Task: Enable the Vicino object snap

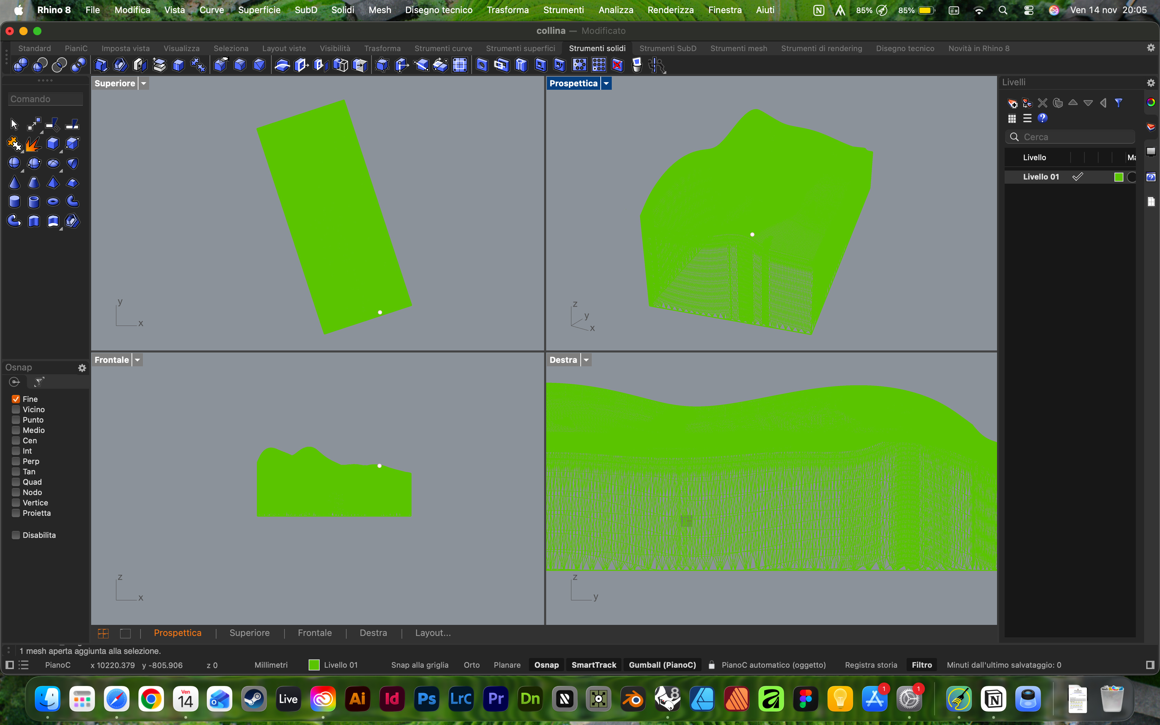Action: 16,409
